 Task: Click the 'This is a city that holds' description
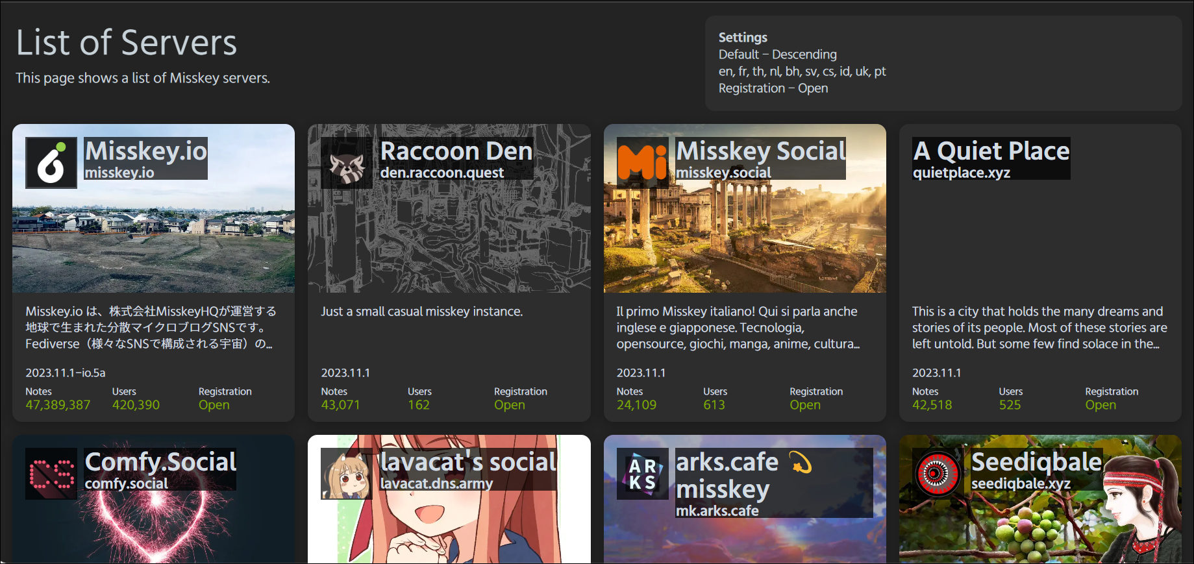point(1039,328)
